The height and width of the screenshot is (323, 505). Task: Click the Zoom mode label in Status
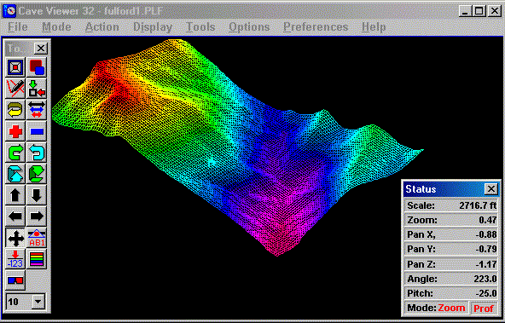451,308
